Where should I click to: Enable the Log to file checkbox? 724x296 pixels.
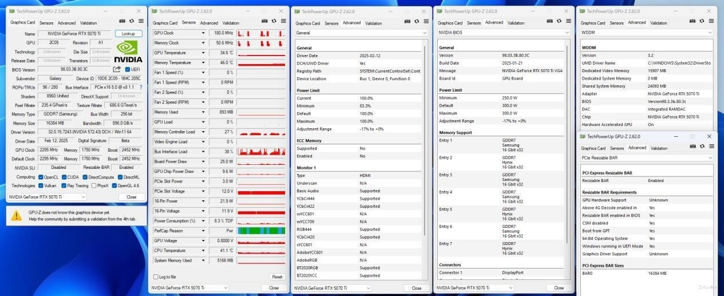[x=156, y=277]
